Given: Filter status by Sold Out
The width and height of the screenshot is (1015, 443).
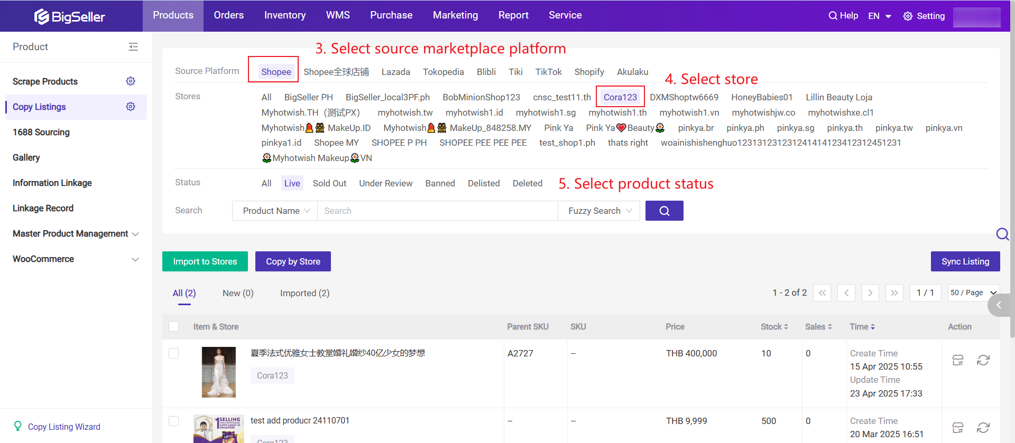Looking at the screenshot, I should point(329,183).
